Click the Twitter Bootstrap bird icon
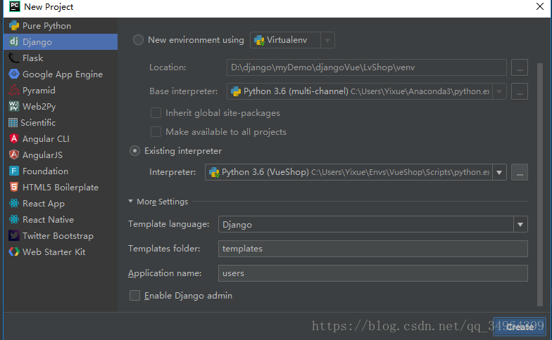 [x=14, y=236]
